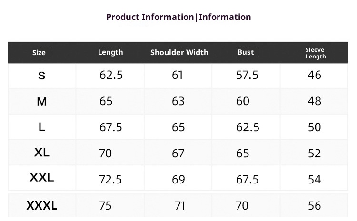Image resolution: width=357 pixels, height=221 pixels.
Task: Click the Shoulder Width column header
Action: coord(179,52)
